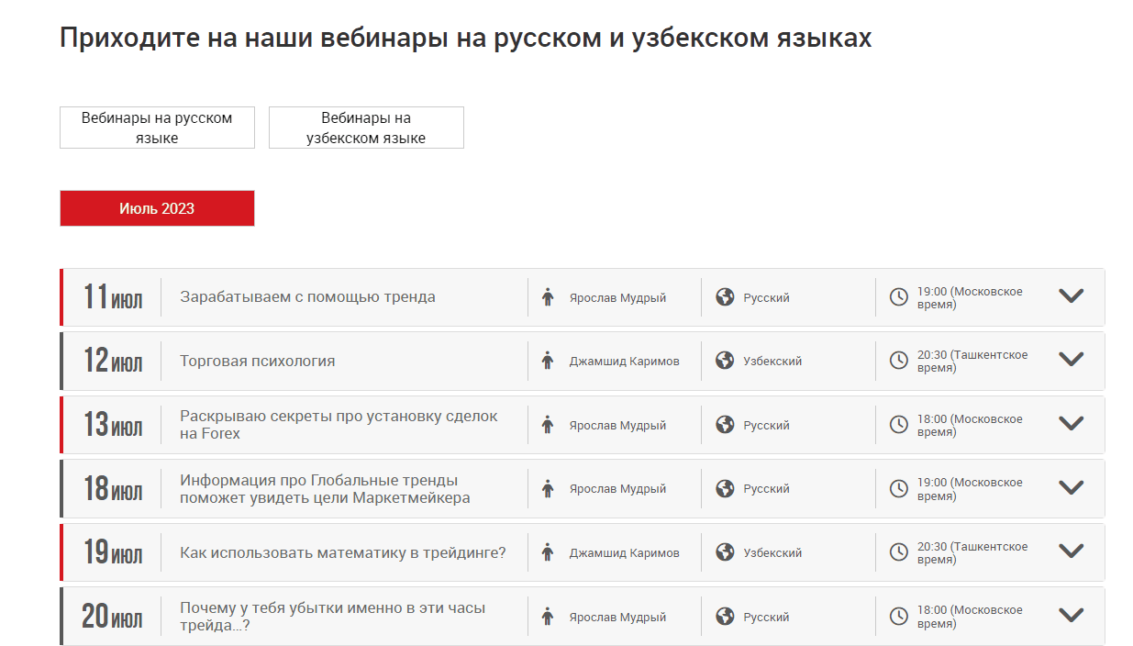
Task: Expand the 11 июл webinar row chevron
Action: click(x=1072, y=295)
